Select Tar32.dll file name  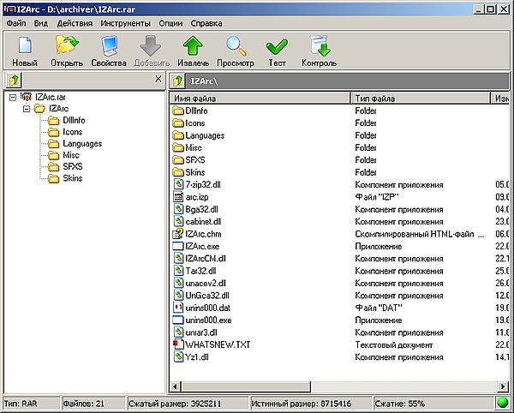tap(200, 271)
